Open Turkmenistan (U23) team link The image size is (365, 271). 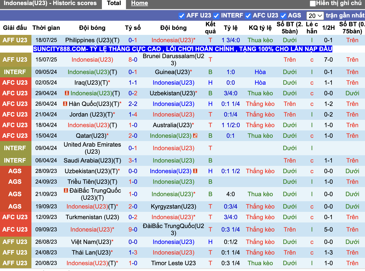point(92,217)
